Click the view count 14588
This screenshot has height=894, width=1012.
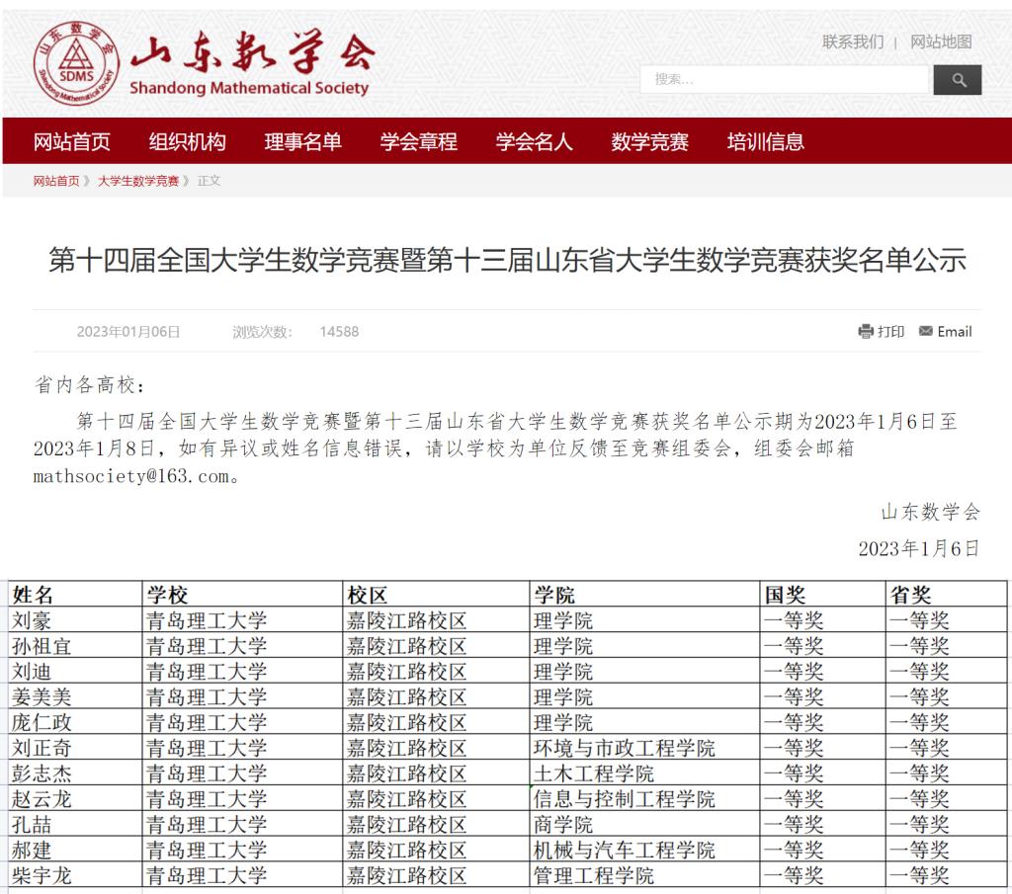point(339,332)
